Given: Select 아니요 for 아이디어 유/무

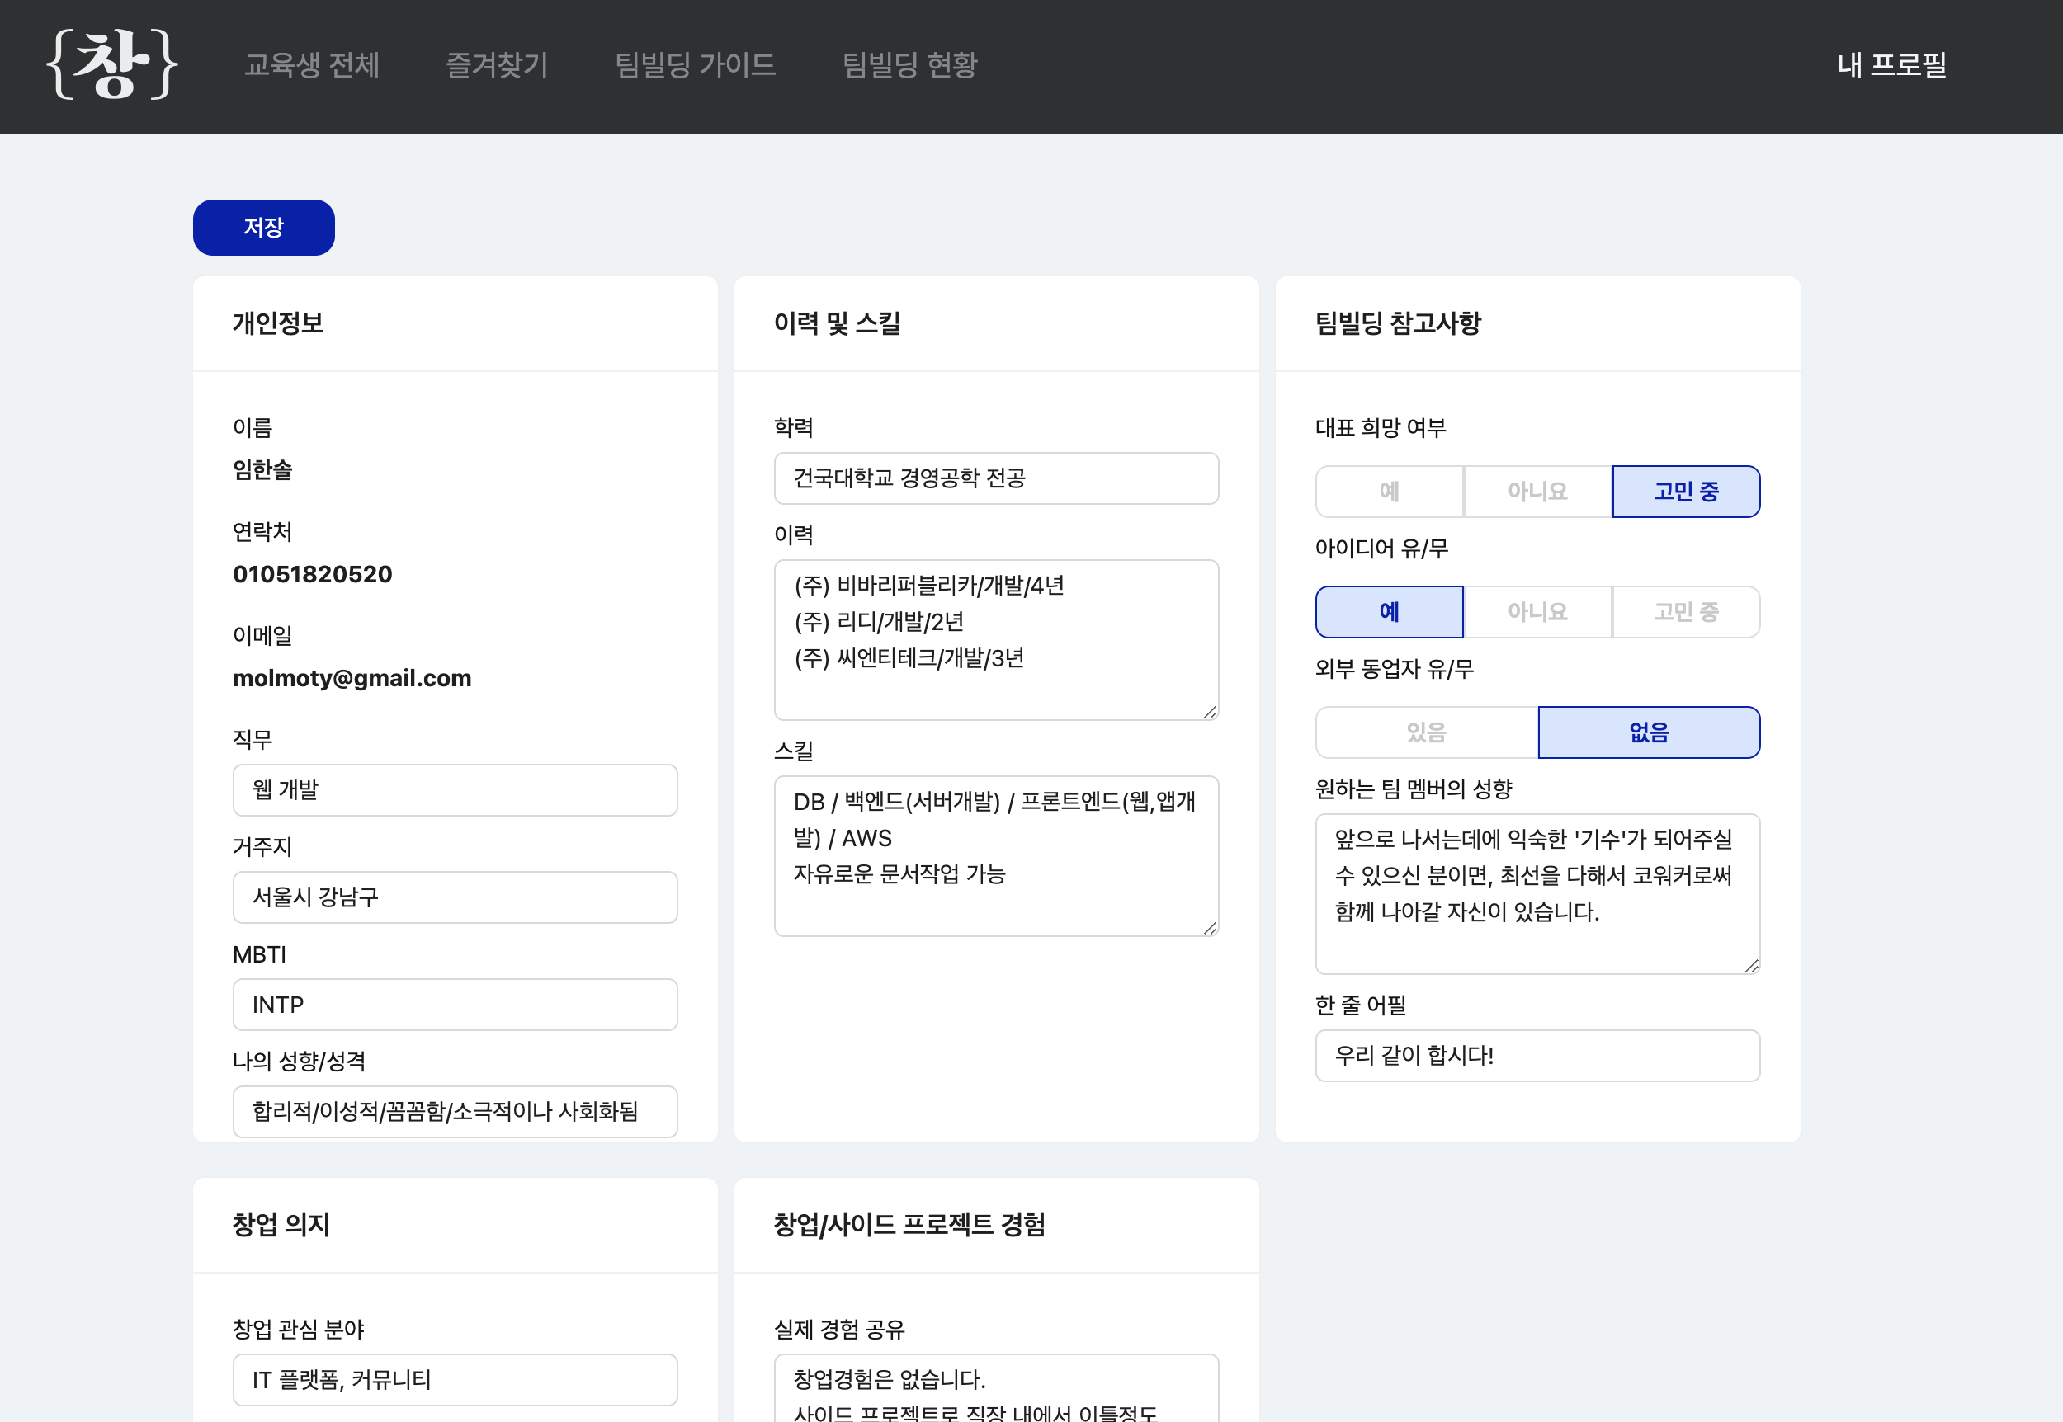Looking at the screenshot, I should pyautogui.click(x=1537, y=612).
